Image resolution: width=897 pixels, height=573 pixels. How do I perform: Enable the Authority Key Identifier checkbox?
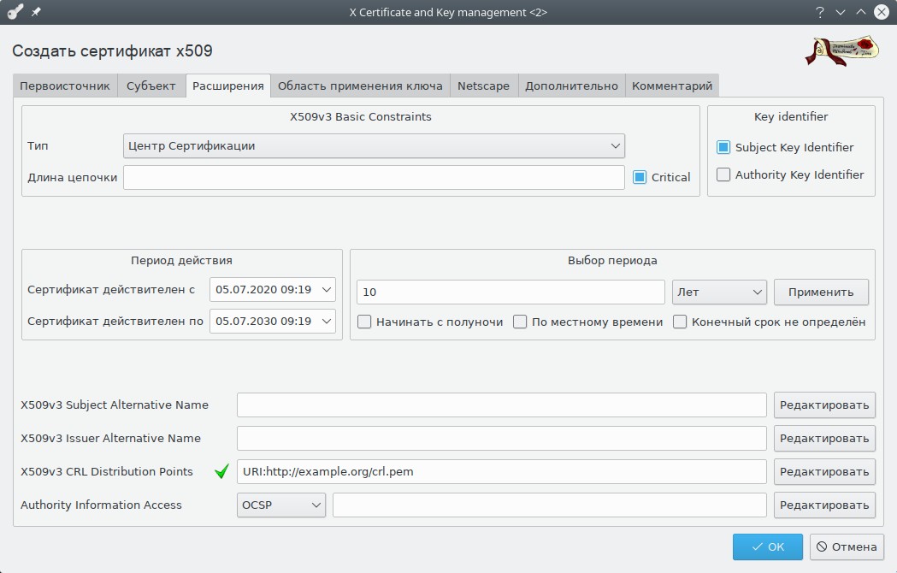click(723, 174)
